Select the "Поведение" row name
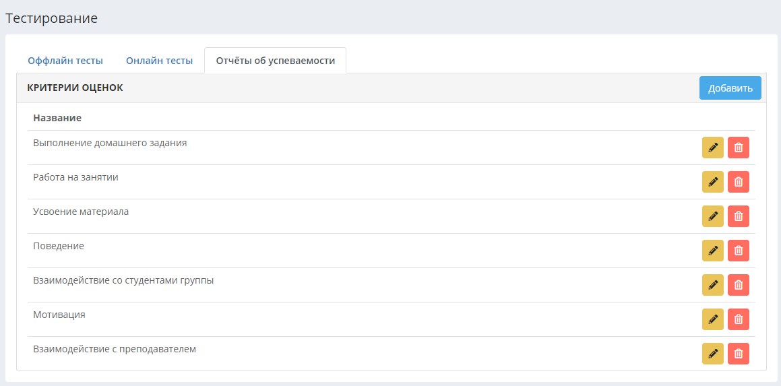Viewport: 781px width, 386px height. [x=58, y=246]
